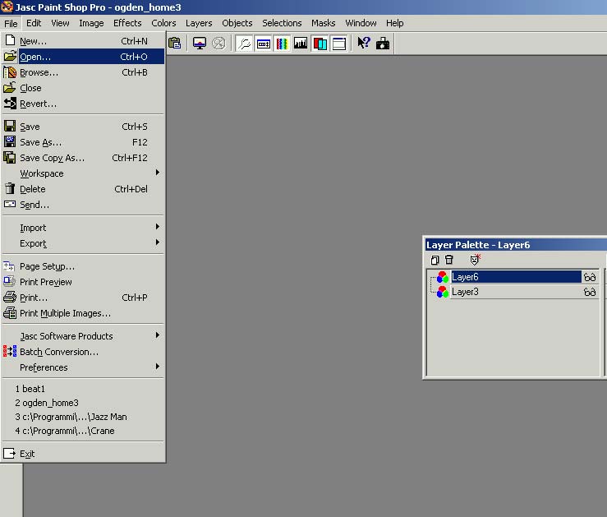Open the Layers menu
Image resolution: width=607 pixels, height=517 pixels.
[x=199, y=23]
